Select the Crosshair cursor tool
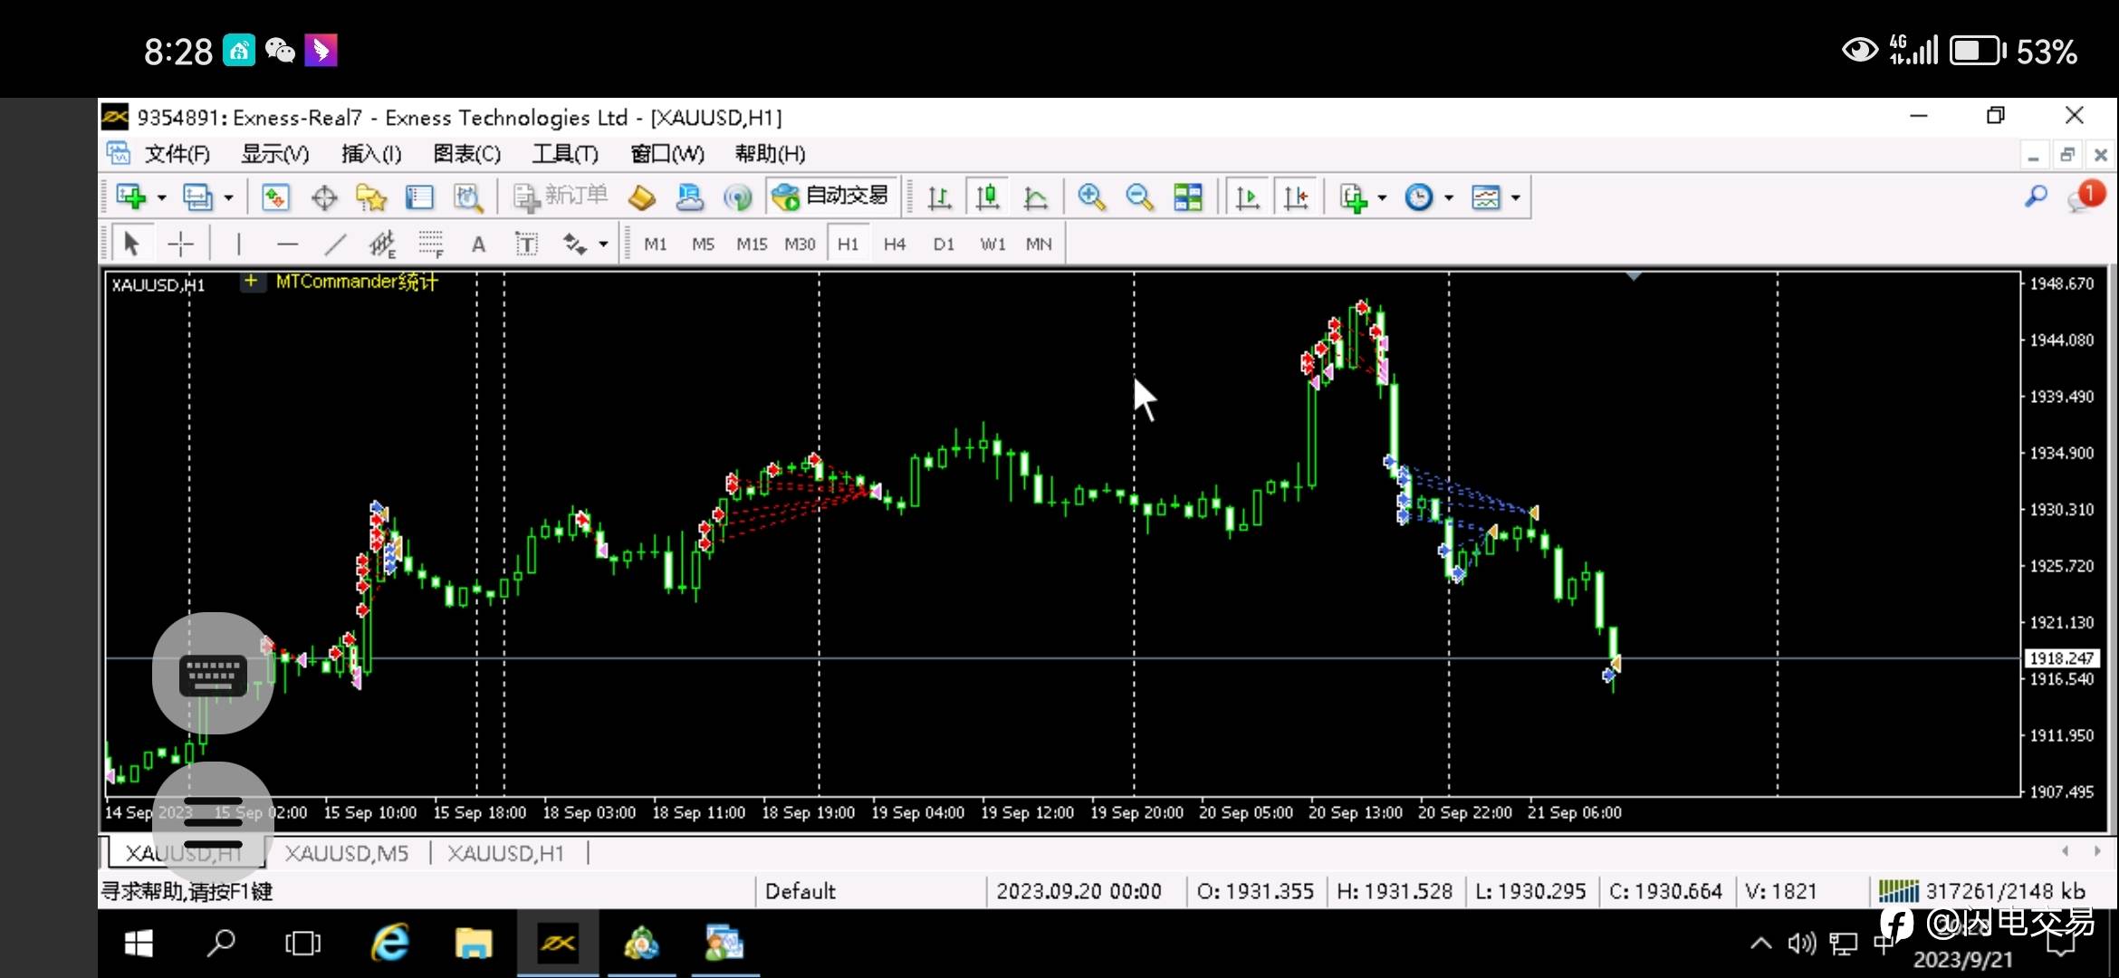 coord(181,244)
